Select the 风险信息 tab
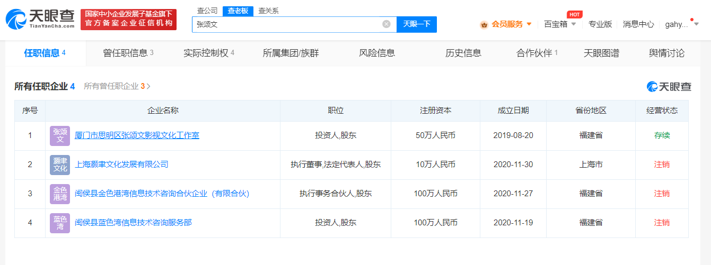The height and width of the screenshot is (265, 711). point(376,53)
